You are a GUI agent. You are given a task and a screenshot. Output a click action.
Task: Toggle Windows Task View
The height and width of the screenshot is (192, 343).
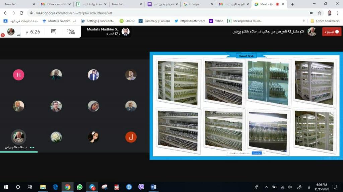30,187
